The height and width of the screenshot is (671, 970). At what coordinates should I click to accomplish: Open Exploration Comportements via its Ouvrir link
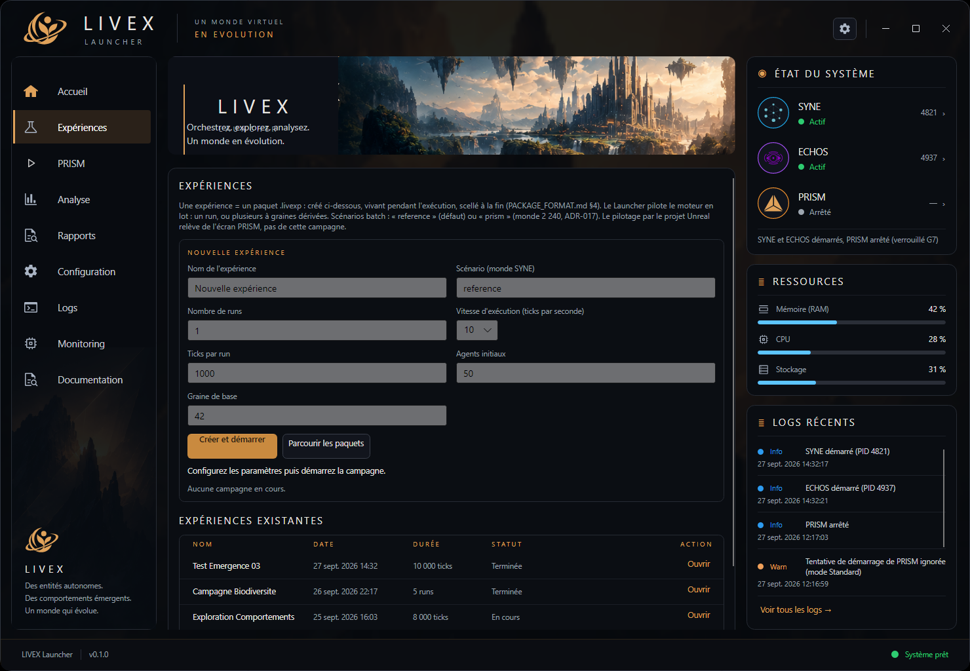tap(699, 615)
